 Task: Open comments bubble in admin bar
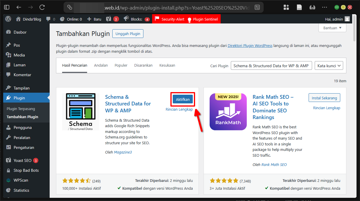tap(48, 19)
